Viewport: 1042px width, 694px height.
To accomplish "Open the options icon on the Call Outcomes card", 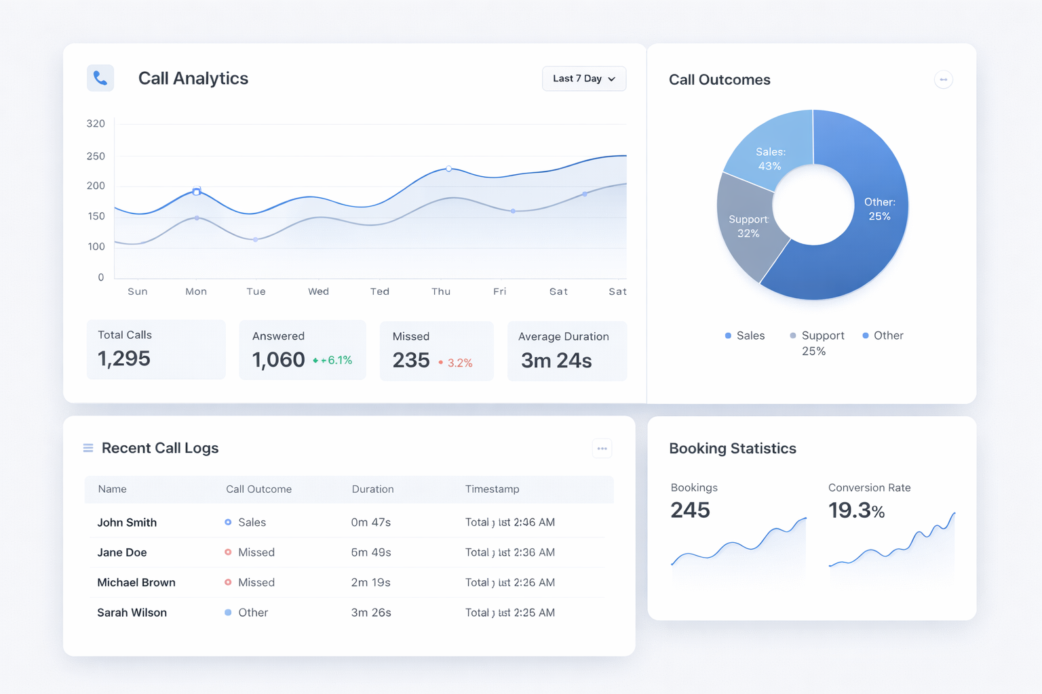I will [944, 79].
